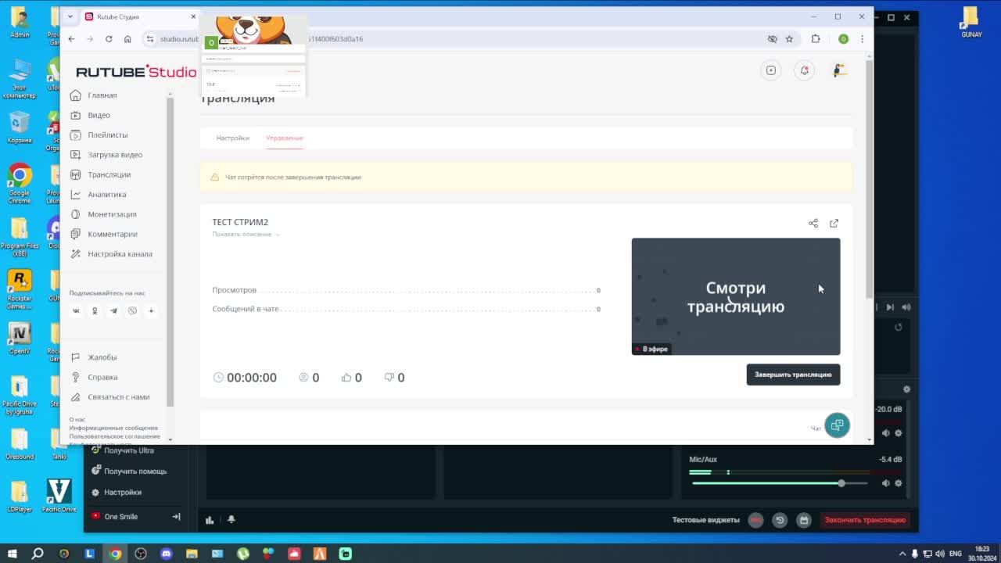Open the Видео section in the sidebar

click(x=90, y=115)
